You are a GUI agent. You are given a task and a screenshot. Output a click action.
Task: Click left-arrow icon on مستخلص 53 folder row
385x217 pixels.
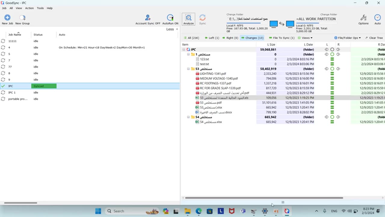pyautogui.click(x=327, y=69)
